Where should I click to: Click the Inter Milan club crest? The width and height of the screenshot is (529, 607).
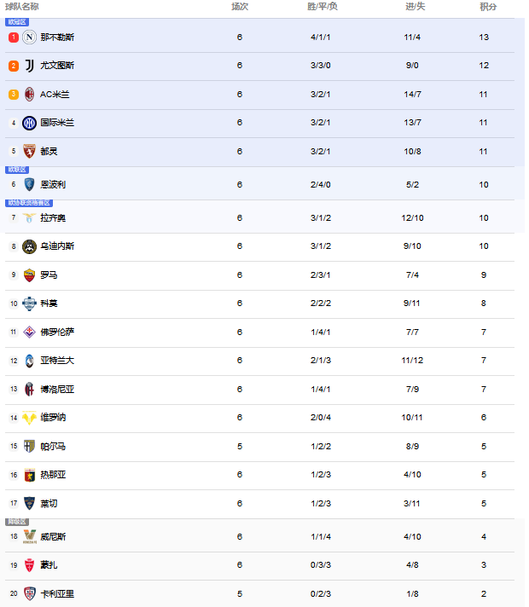(x=30, y=123)
